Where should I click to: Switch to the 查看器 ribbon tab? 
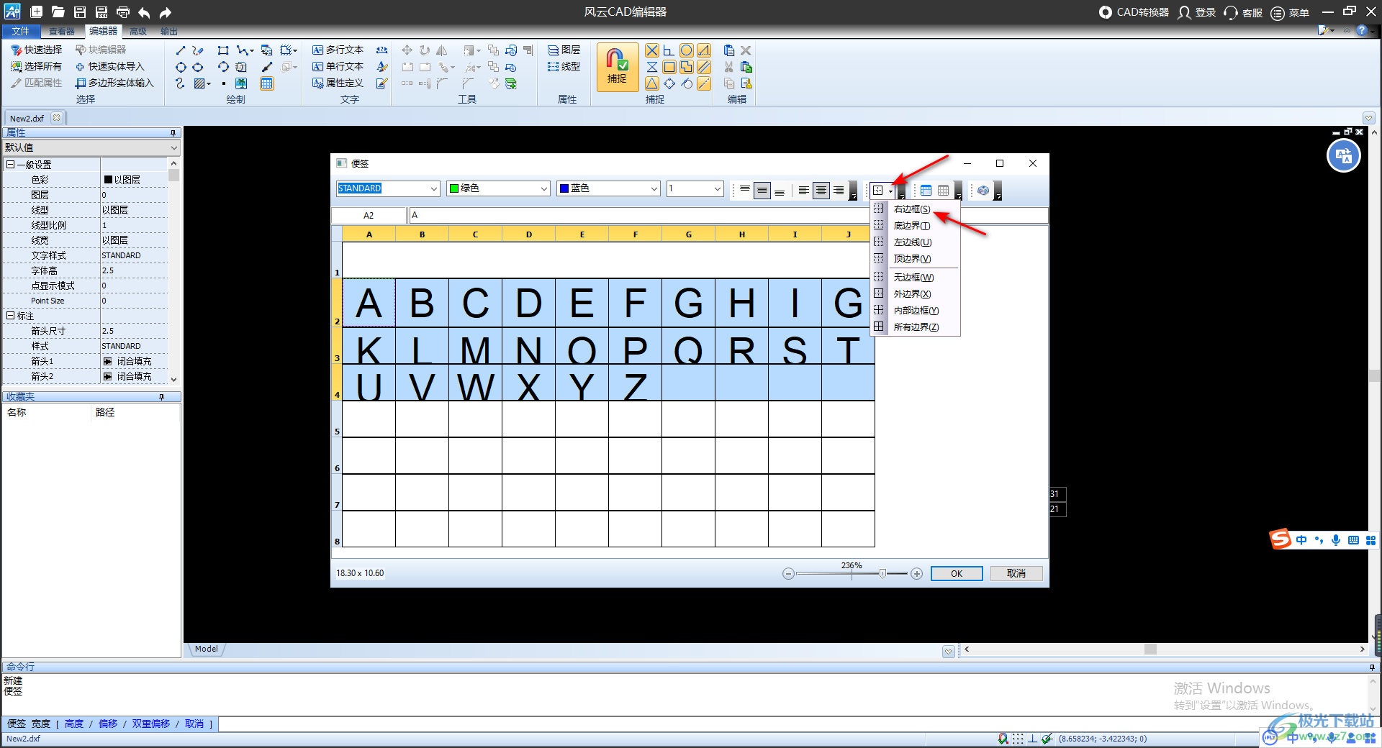(61, 32)
